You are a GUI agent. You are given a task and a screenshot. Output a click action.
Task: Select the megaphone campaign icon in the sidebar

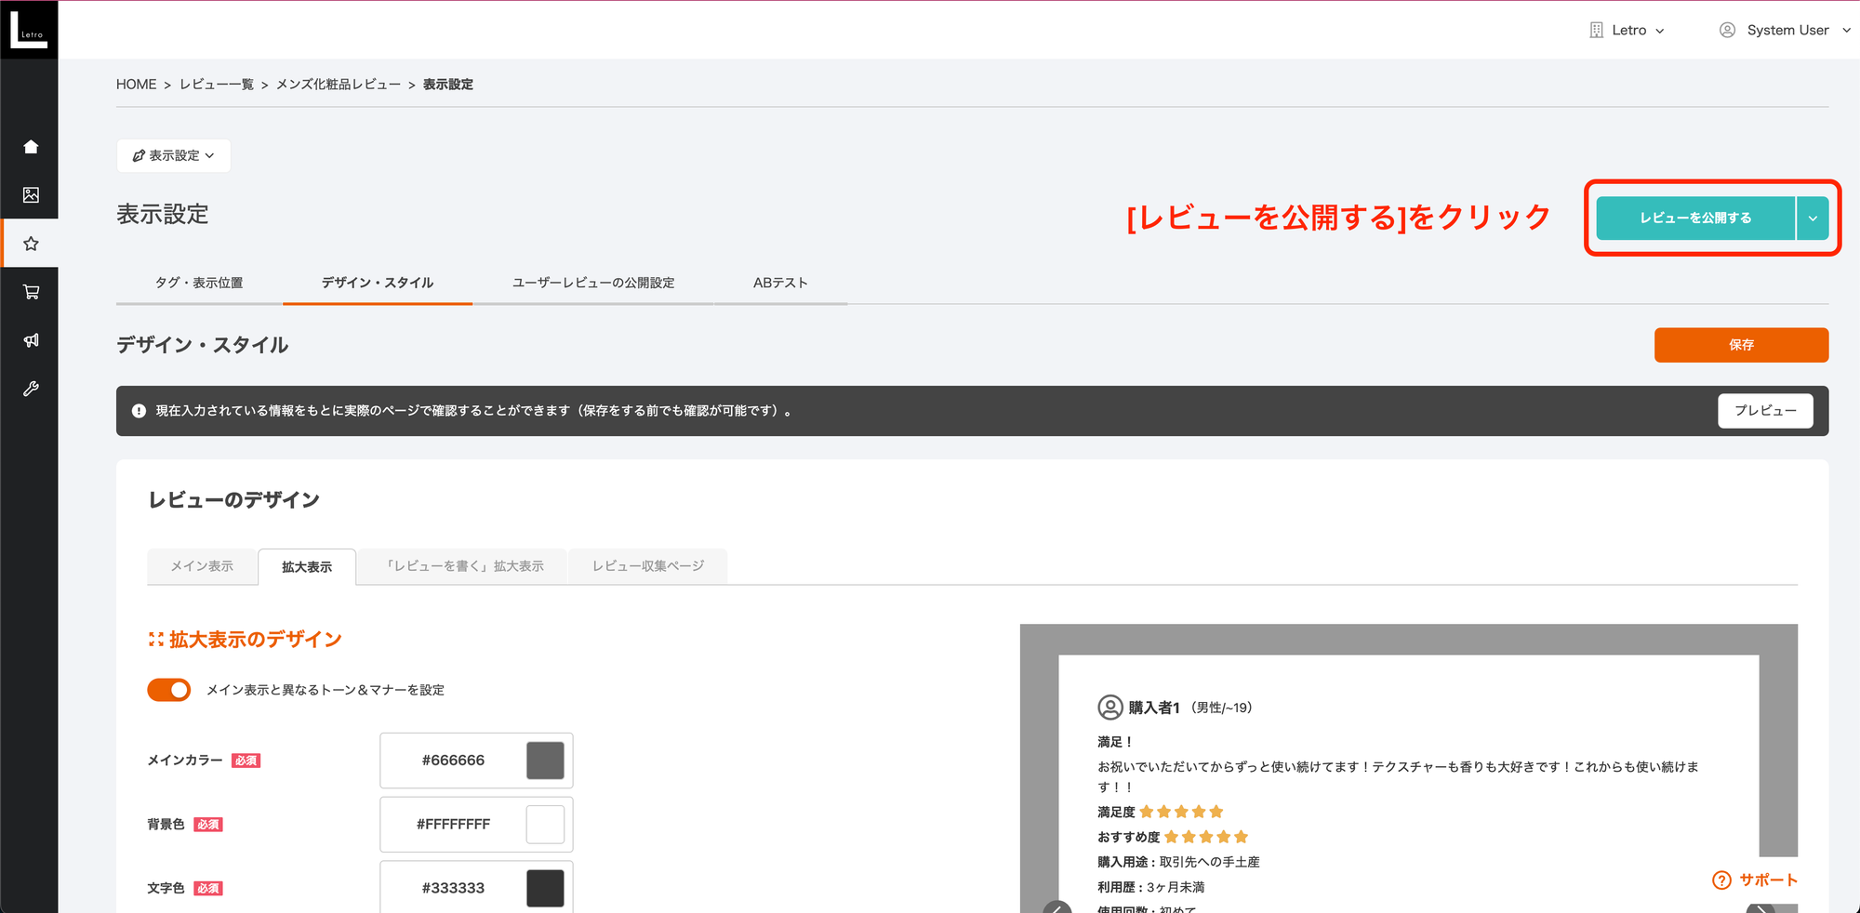click(31, 340)
